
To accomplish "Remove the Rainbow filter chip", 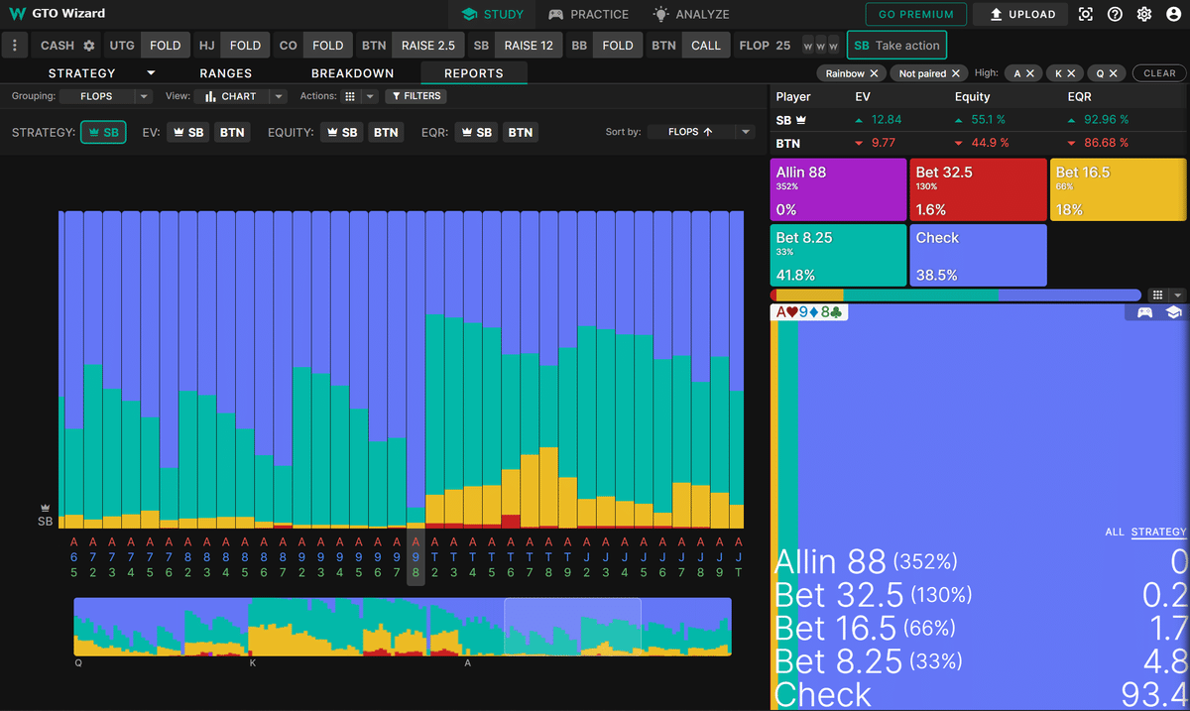I will (874, 73).
